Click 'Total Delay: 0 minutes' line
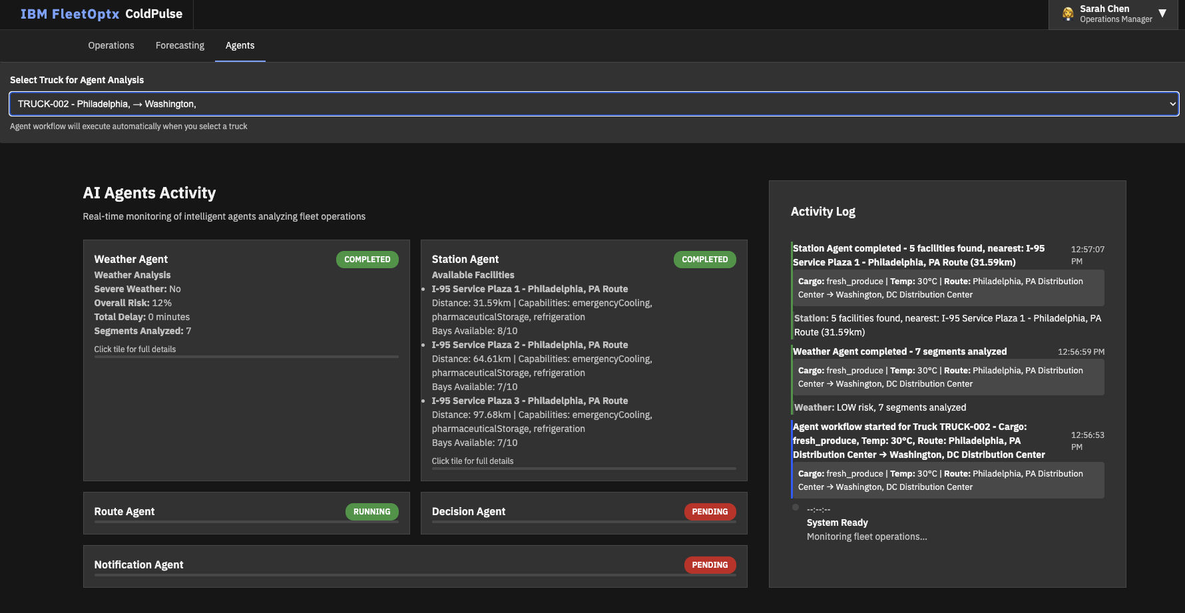This screenshot has width=1185, height=613. [142, 317]
